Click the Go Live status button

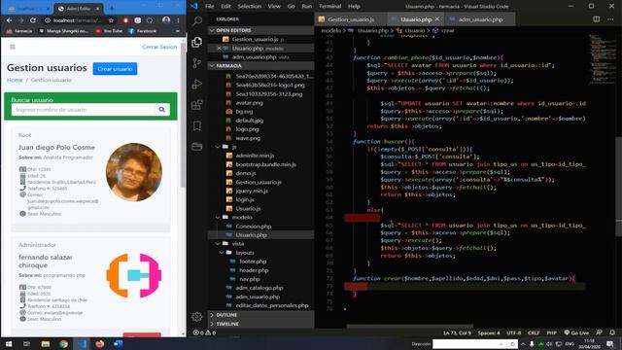576,332
